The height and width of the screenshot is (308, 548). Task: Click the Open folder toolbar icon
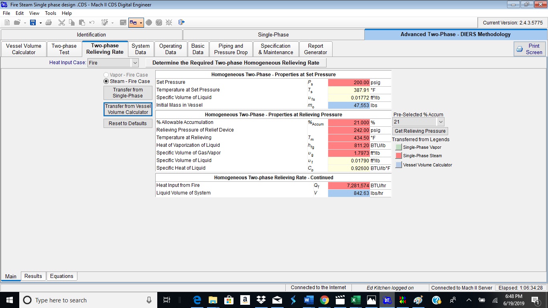17,22
